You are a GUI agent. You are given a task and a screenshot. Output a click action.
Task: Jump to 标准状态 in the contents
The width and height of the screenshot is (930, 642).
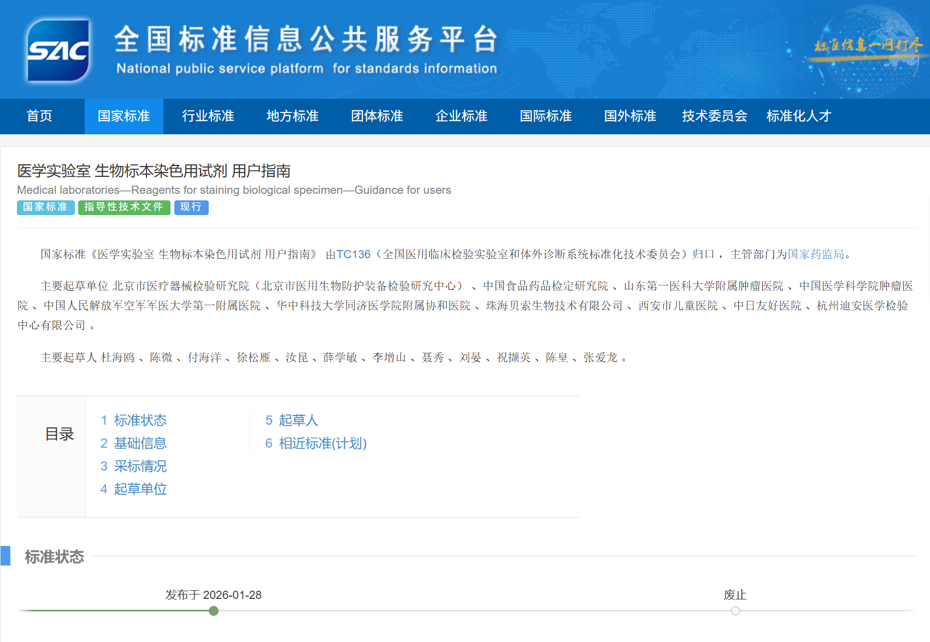[140, 420]
